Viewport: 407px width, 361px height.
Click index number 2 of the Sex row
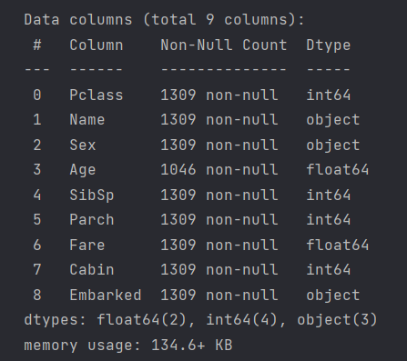tap(37, 145)
